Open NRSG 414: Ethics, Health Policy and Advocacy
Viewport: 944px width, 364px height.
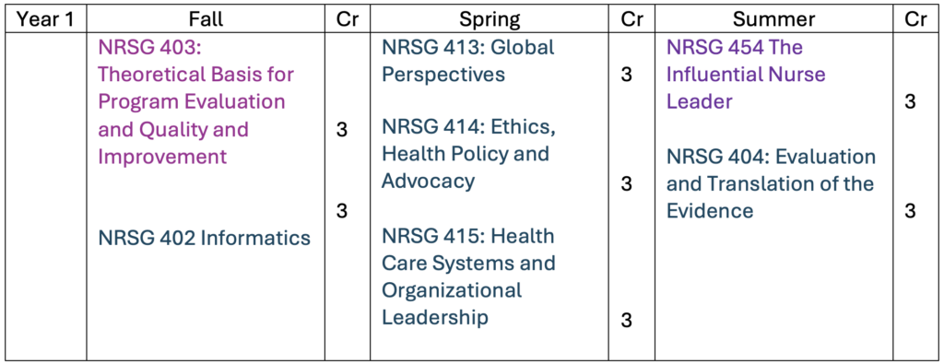coord(466,153)
